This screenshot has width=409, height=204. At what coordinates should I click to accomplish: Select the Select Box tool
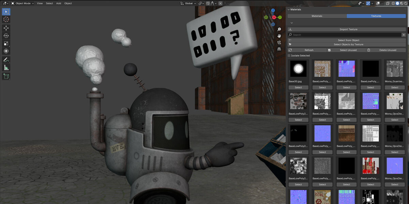coord(6,12)
